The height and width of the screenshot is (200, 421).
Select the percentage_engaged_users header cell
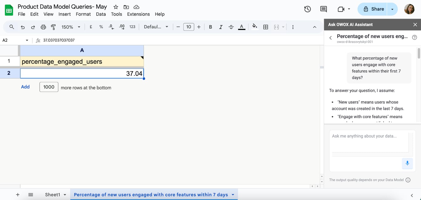click(82, 61)
